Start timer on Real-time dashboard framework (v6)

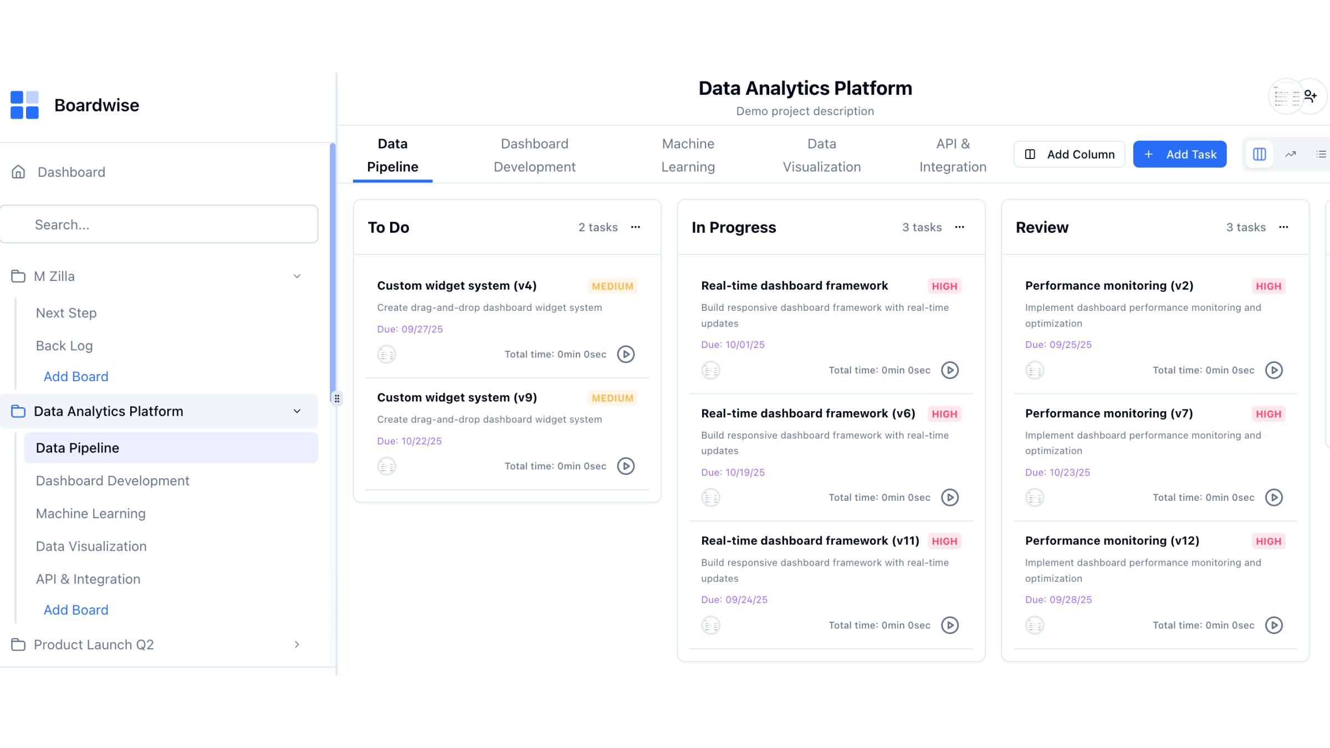(x=950, y=498)
